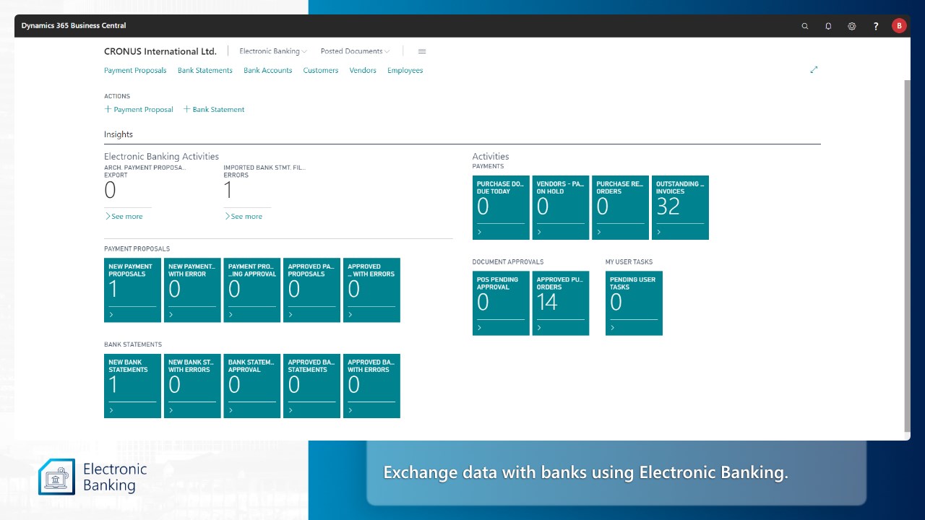
Task: Open POs Pending Approval tile
Action: [501, 303]
